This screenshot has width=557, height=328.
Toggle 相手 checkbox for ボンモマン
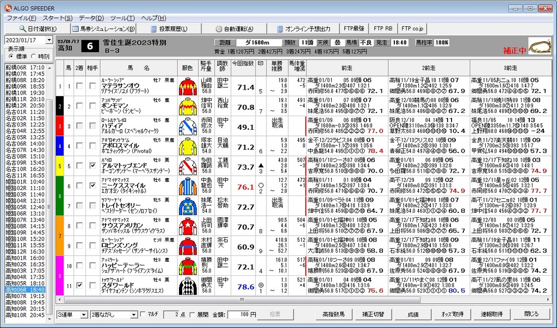pyautogui.click(x=92, y=106)
